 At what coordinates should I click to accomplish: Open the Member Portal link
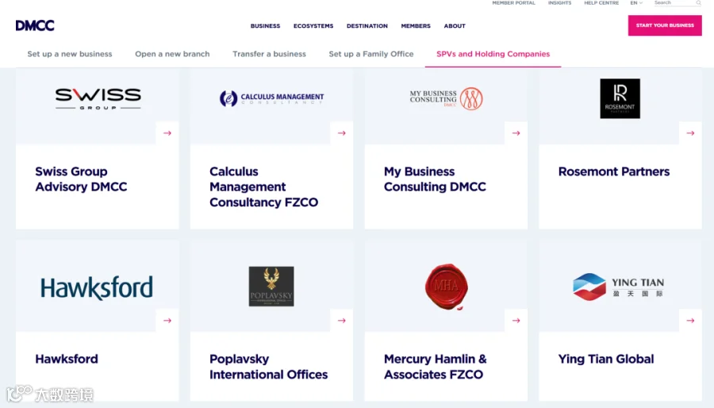(x=513, y=2)
